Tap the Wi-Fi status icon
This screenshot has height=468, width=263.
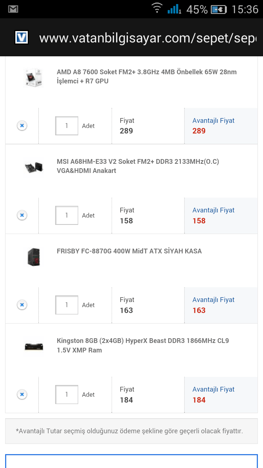click(x=157, y=8)
